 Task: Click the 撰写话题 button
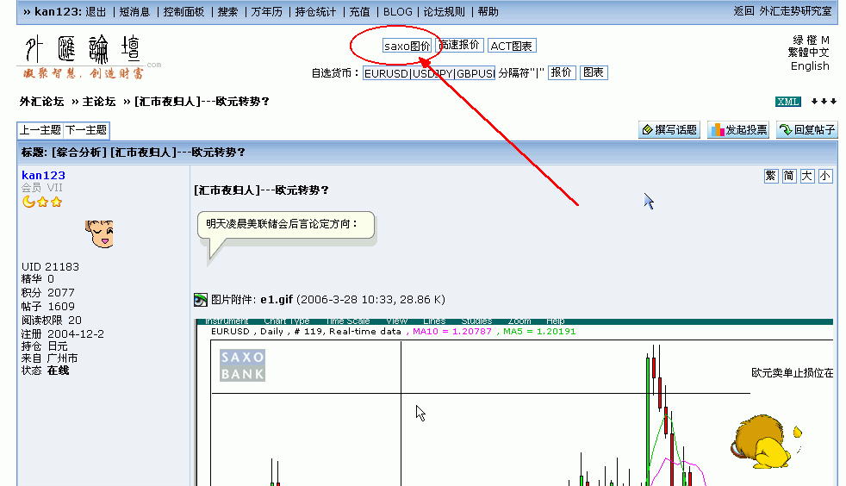[x=669, y=130]
